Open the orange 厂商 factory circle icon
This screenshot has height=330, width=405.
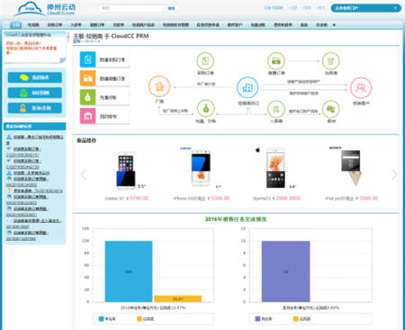(x=159, y=87)
